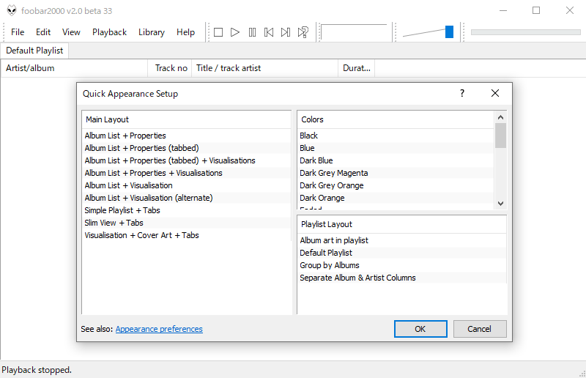Select 'Album art in playlist' layout
This screenshot has height=378, width=586.
click(401, 240)
